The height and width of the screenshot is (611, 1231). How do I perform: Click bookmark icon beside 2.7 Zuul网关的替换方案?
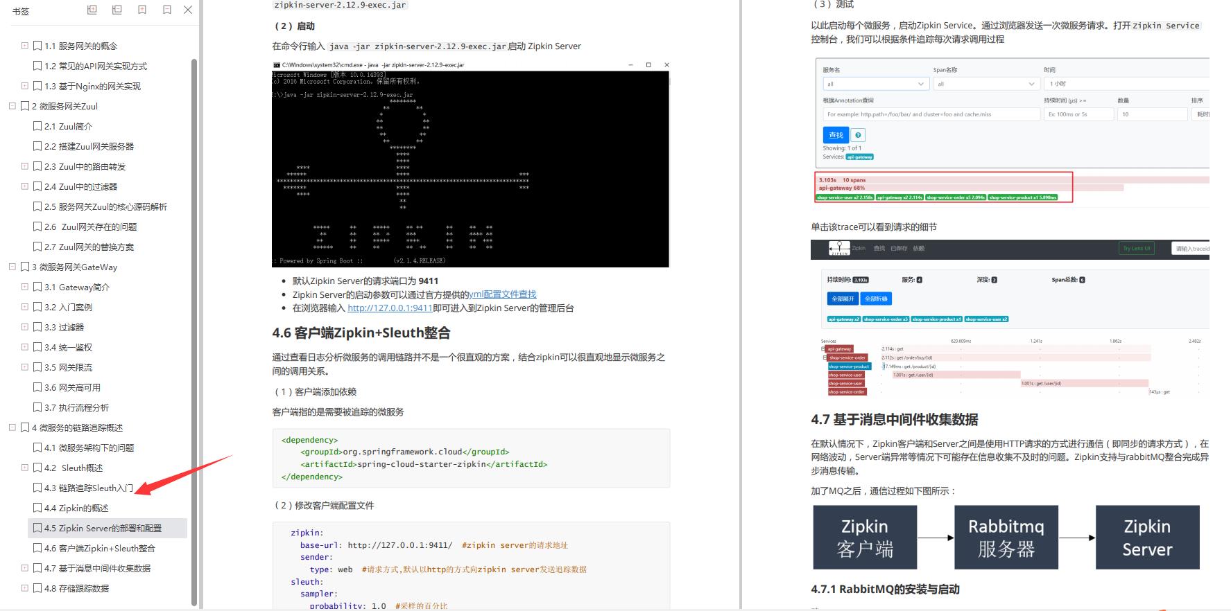(37, 247)
